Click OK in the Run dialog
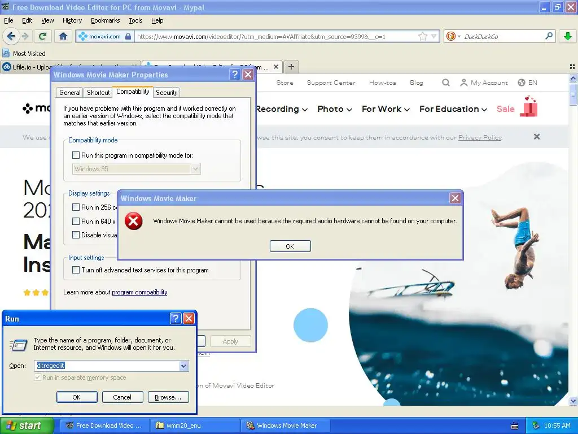This screenshot has width=578, height=434. pyautogui.click(x=77, y=397)
